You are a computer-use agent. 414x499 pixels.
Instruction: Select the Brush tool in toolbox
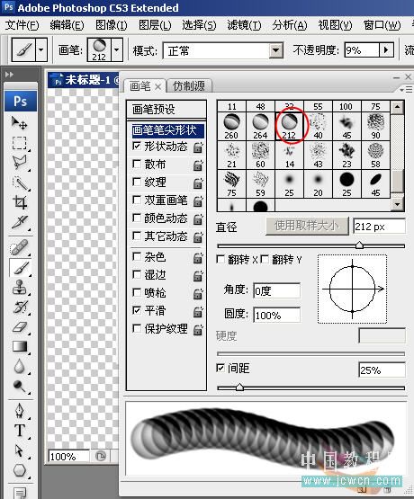(21, 268)
